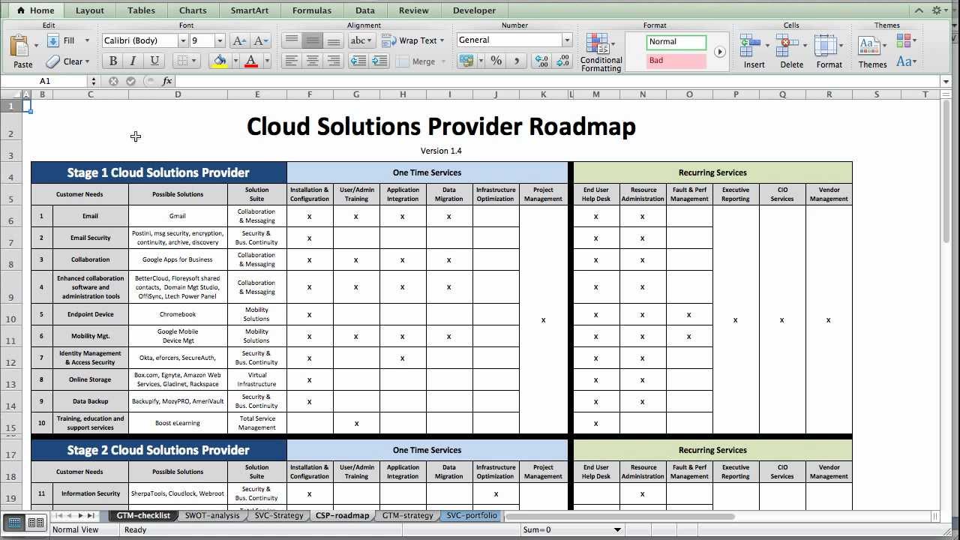Apply the red font color A icon
Screen dimensions: 960x540
pos(251,61)
